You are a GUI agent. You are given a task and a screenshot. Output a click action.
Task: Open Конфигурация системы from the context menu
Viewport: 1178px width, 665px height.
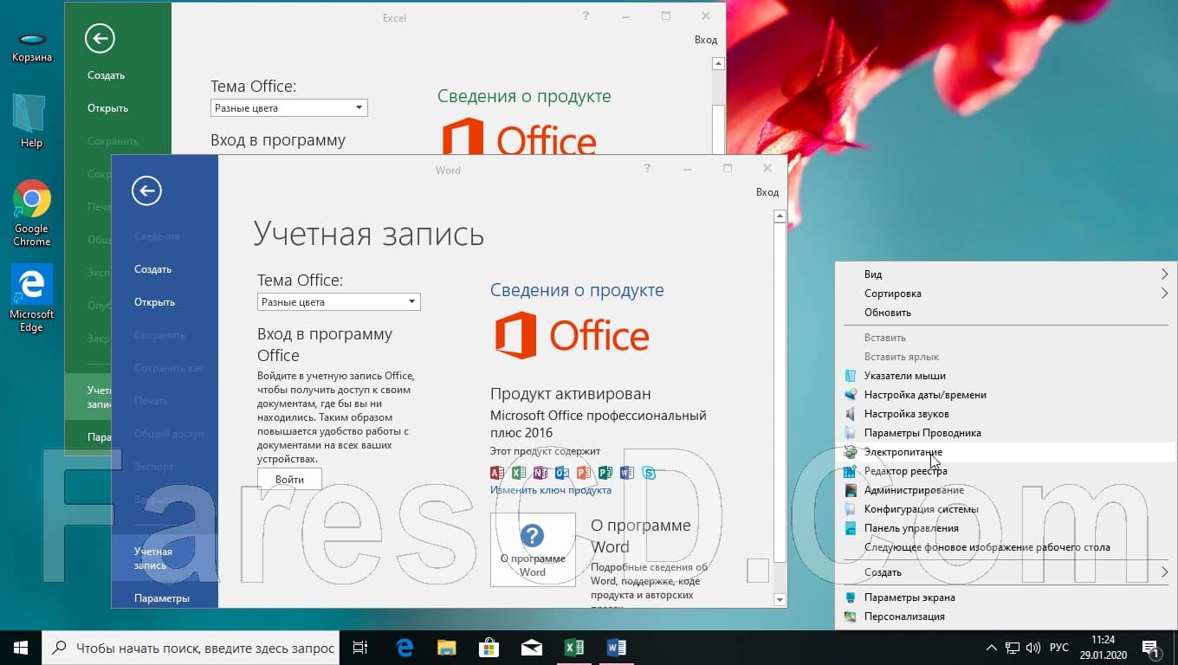(x=1006, y=509)
